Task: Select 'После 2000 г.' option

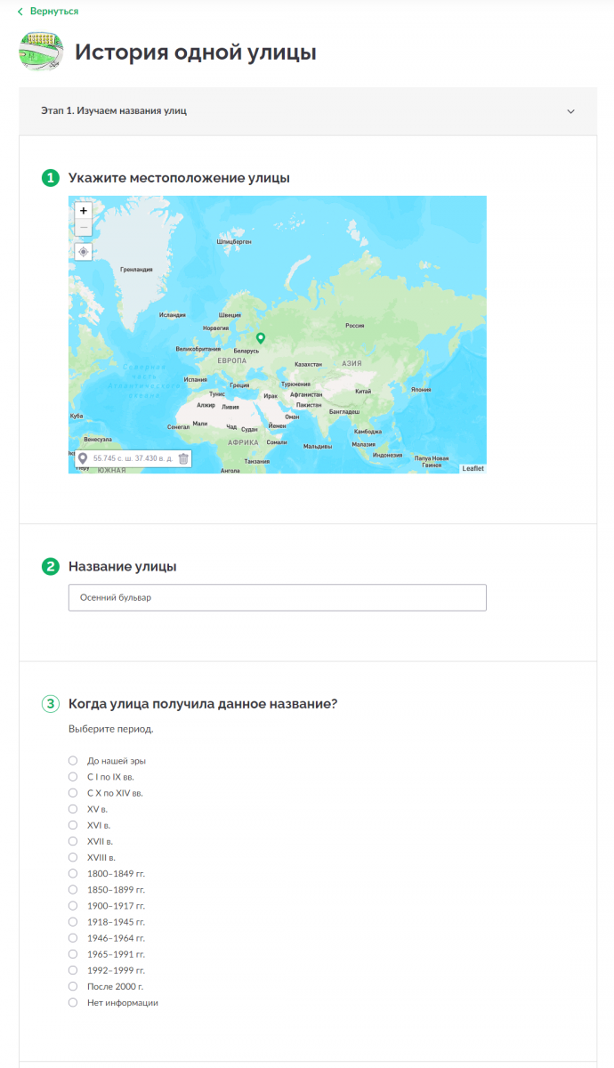Action: [x=73, y=986]
